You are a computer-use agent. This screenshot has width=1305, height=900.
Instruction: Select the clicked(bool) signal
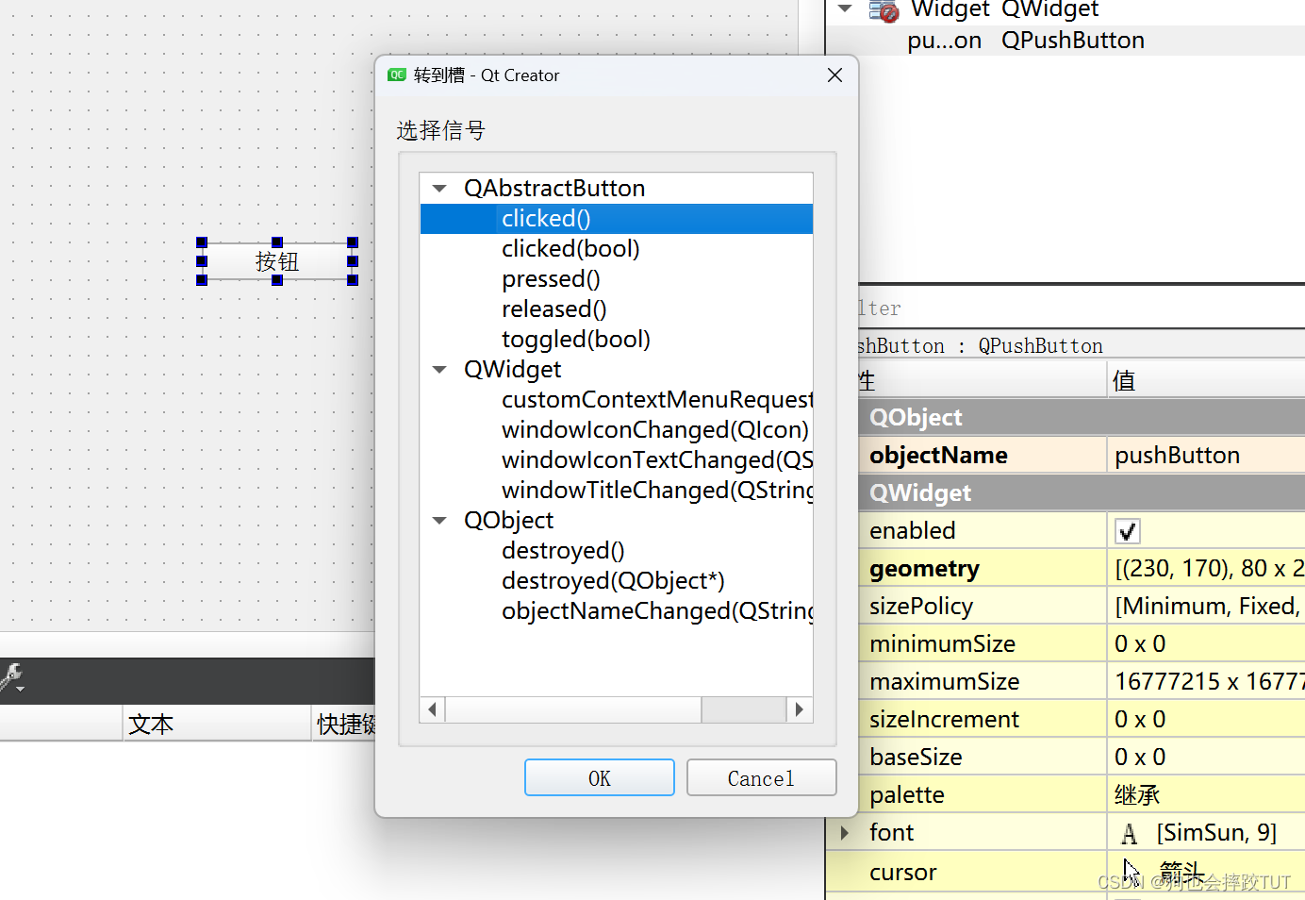point(570,249)
